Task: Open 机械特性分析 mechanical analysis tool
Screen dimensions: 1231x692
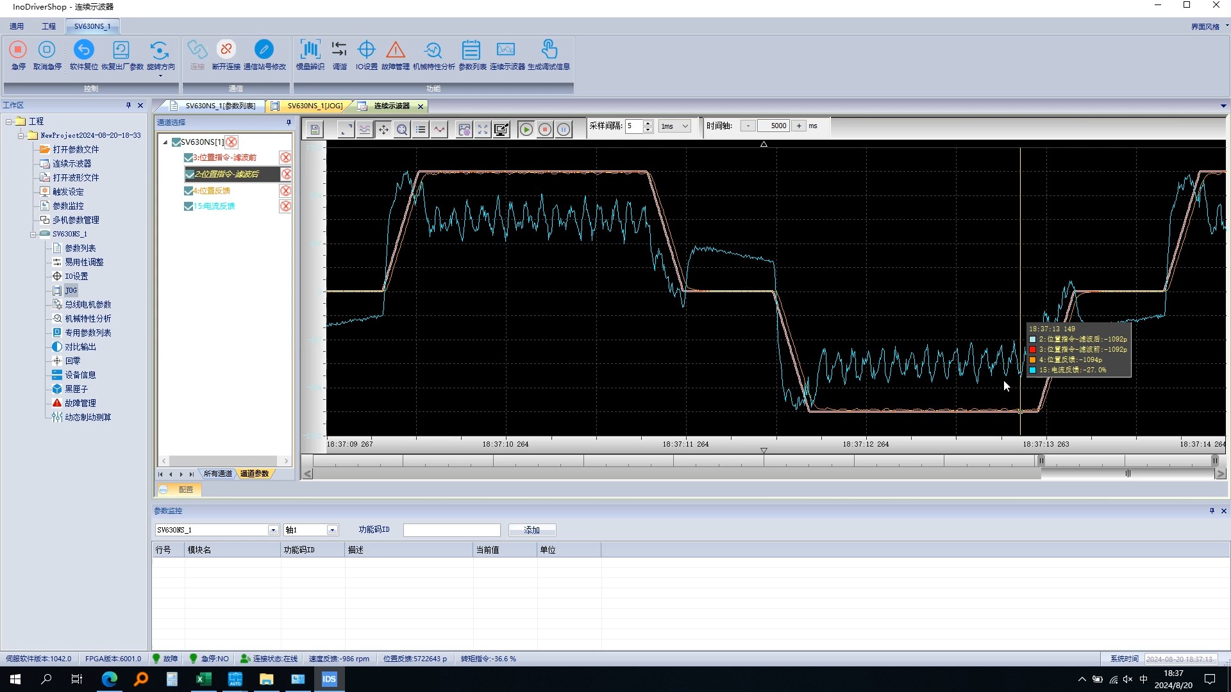Action: 433,50
